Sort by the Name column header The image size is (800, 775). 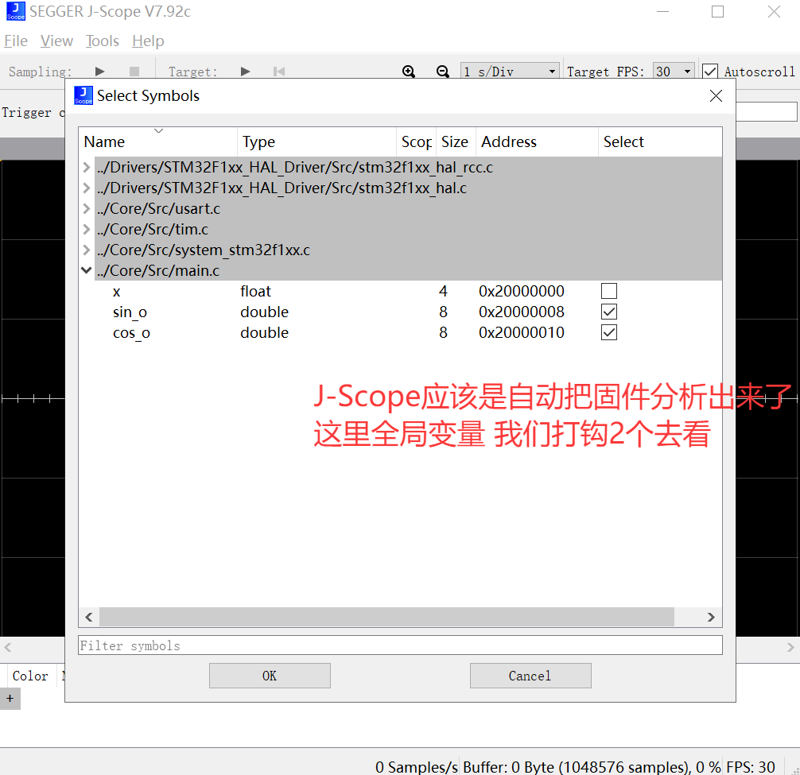click(x=158, y=141)
